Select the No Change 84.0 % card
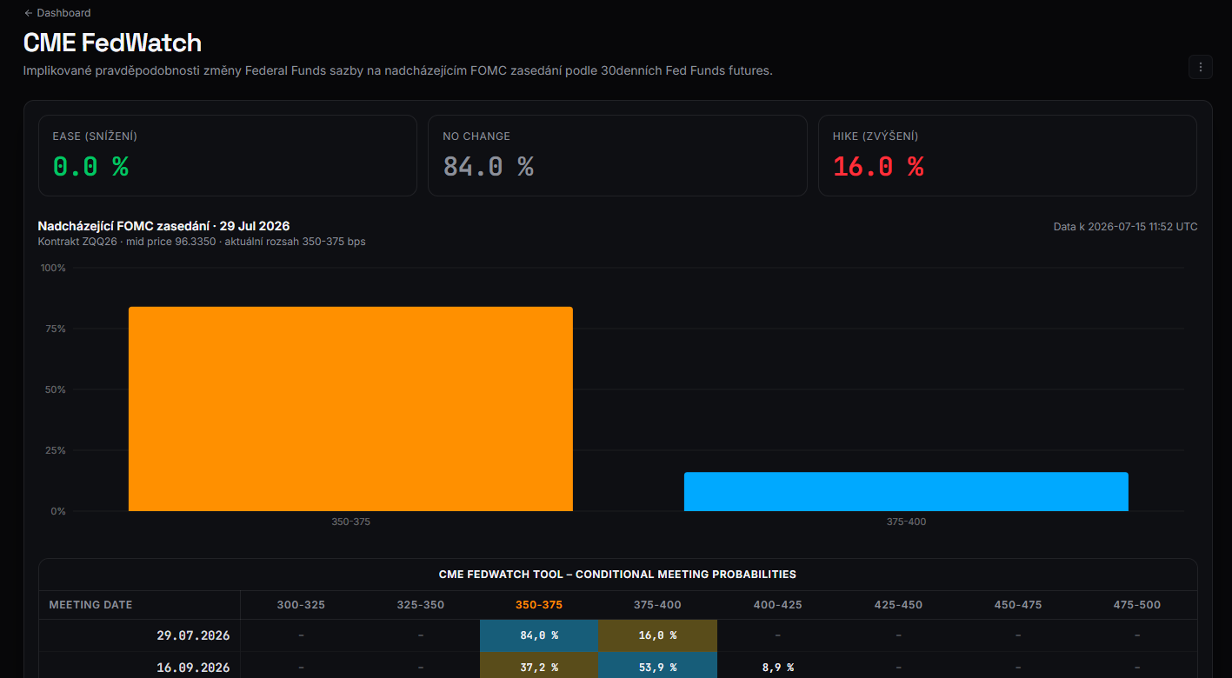Image resolution: width=1232 pixels, height=678 pixels. pos(617,156)
